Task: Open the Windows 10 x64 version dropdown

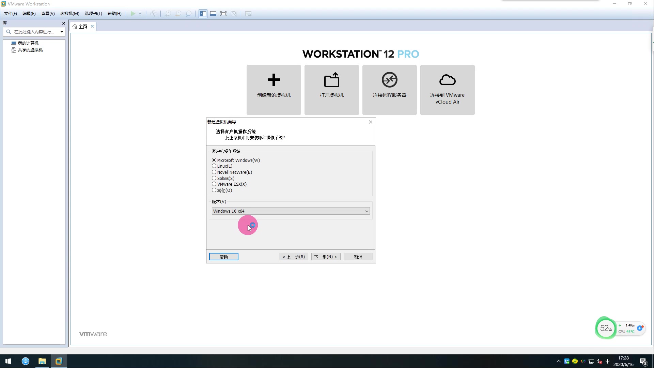Action: point(366,211)
